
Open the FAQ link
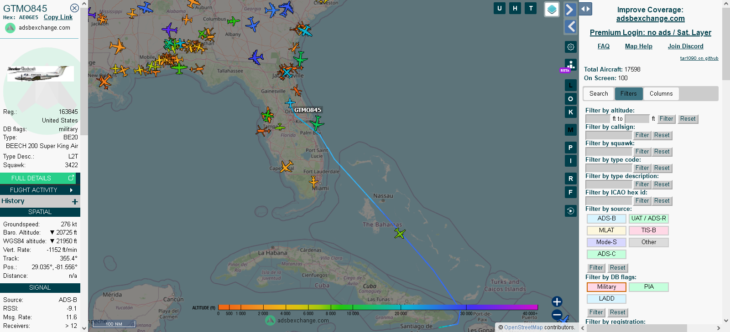pos(604,46)
